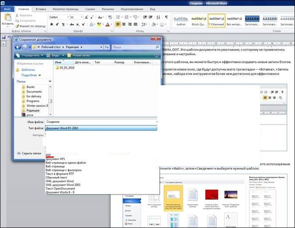The width and height of the screenshot is (295, 228).
Task: Open the Упорядочить dropdown in the save dialog
Action: [x=30, y=56]
